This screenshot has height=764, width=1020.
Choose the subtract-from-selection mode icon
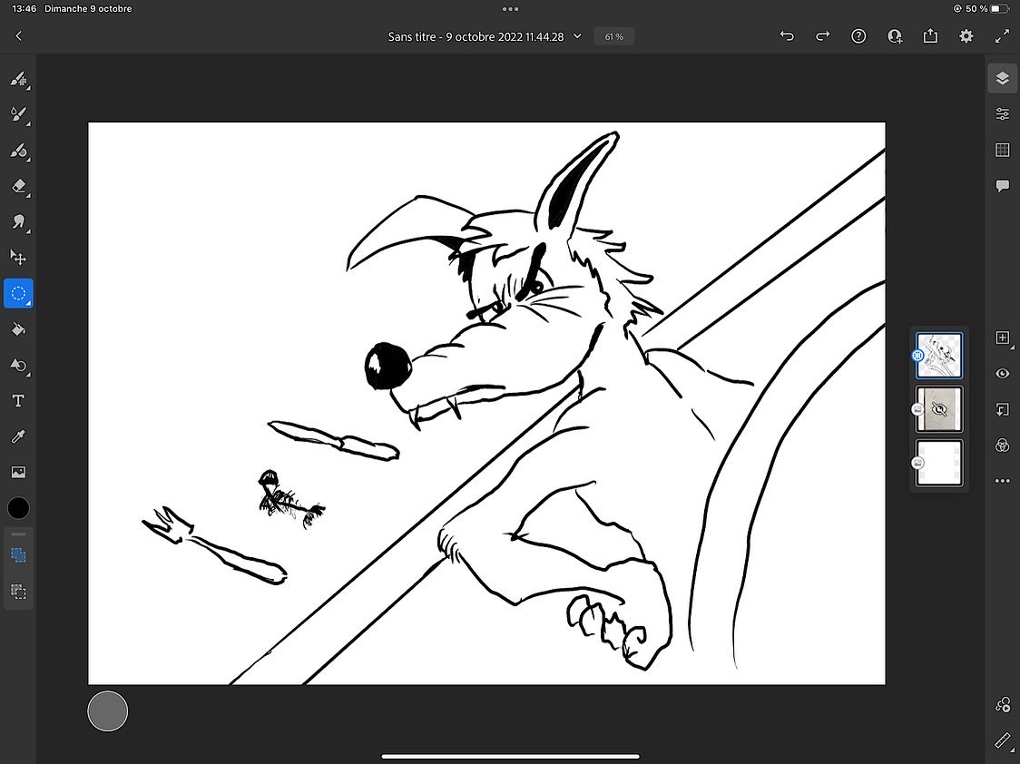pyautogui.click(x=18, y=591)
